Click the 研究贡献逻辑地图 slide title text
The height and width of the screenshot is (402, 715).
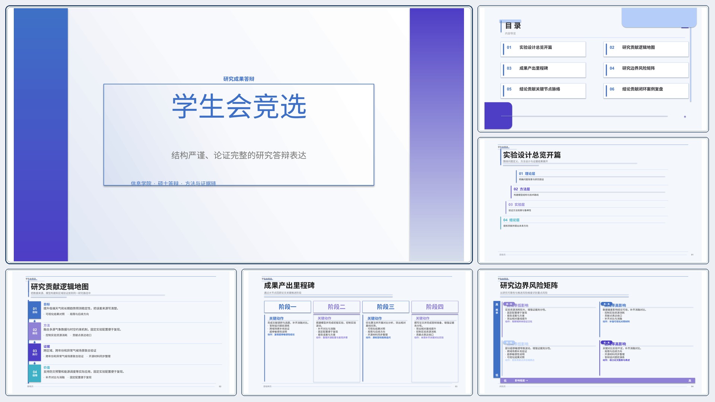[60, 287]
